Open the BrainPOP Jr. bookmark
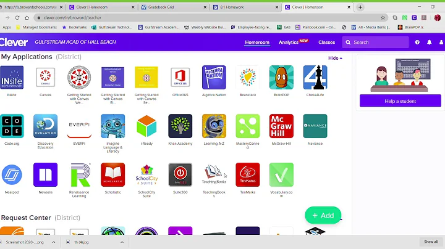Image resolution: width=445 pixels, height=249 pixels. click(411, 27)
